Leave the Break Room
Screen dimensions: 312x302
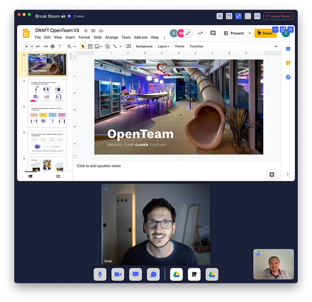[278, 16]
